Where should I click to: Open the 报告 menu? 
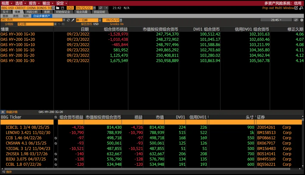(34, 3)
